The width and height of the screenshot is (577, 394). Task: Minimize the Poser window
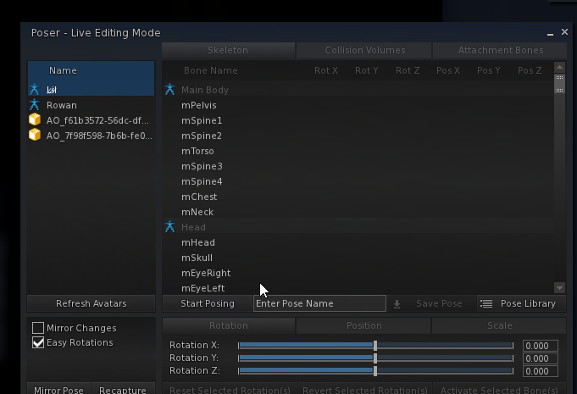tap(550, 33)
